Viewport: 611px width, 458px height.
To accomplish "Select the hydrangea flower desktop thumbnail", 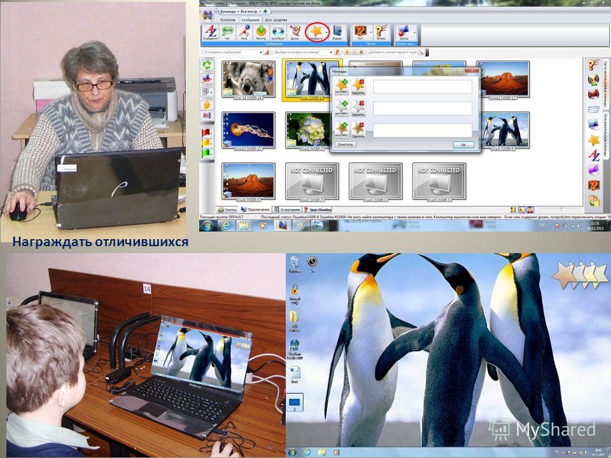I will click(x=308, y=130).
